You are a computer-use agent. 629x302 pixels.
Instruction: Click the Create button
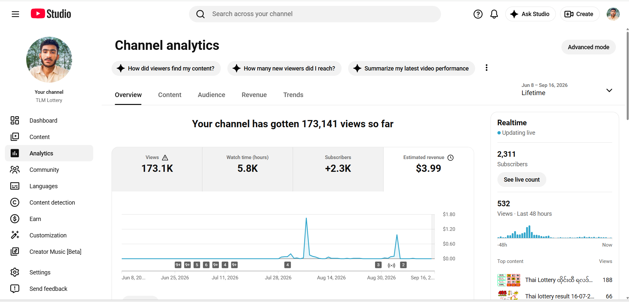coord(579,14)
